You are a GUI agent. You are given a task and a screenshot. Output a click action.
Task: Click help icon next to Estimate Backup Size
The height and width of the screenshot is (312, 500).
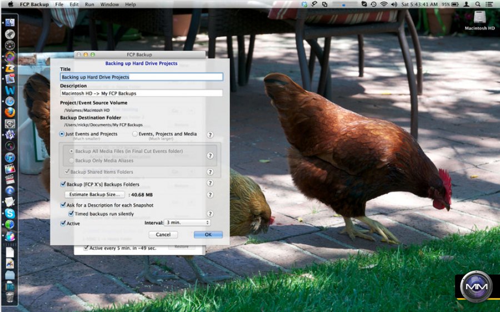point(210,195)
